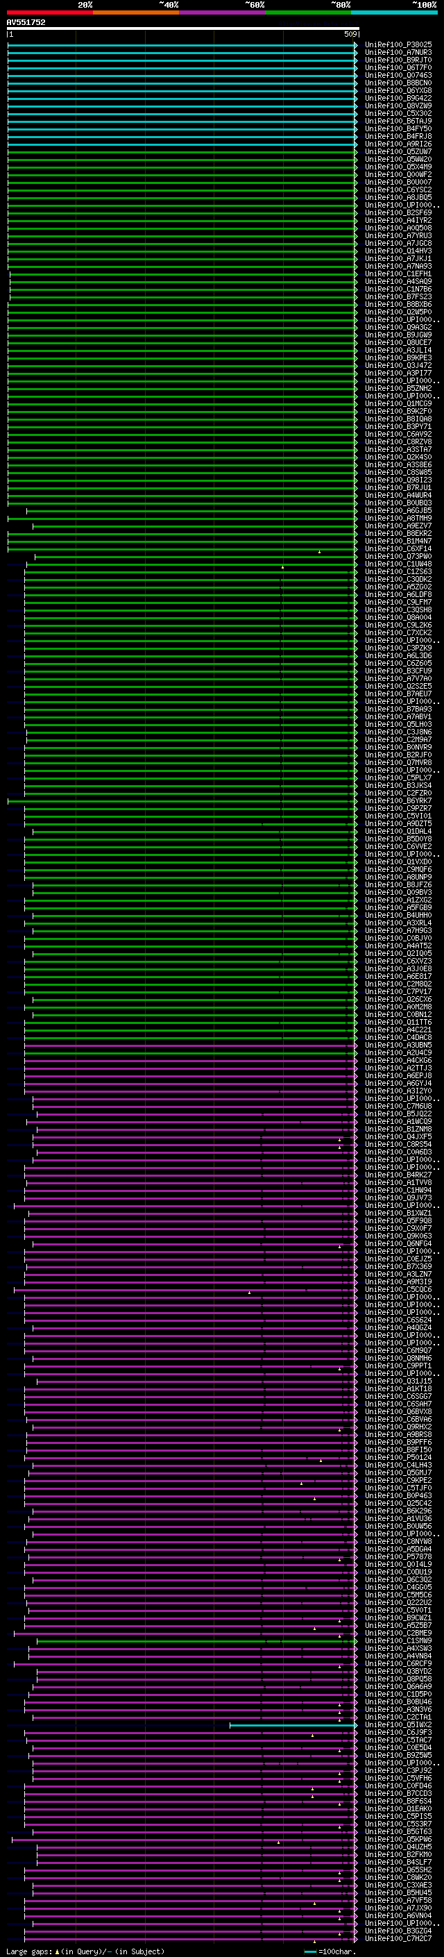The height and width of the screenshot is (1957, 444).
Task: Select hit label UniRef100_Q9JV73
Action: [x=398, y=1198]
